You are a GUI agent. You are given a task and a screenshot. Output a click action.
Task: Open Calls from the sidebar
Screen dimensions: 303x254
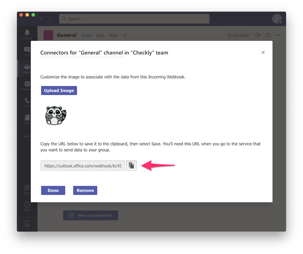27,102
